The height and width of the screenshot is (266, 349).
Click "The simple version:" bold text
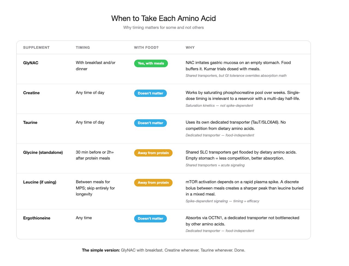coord(101,250)
